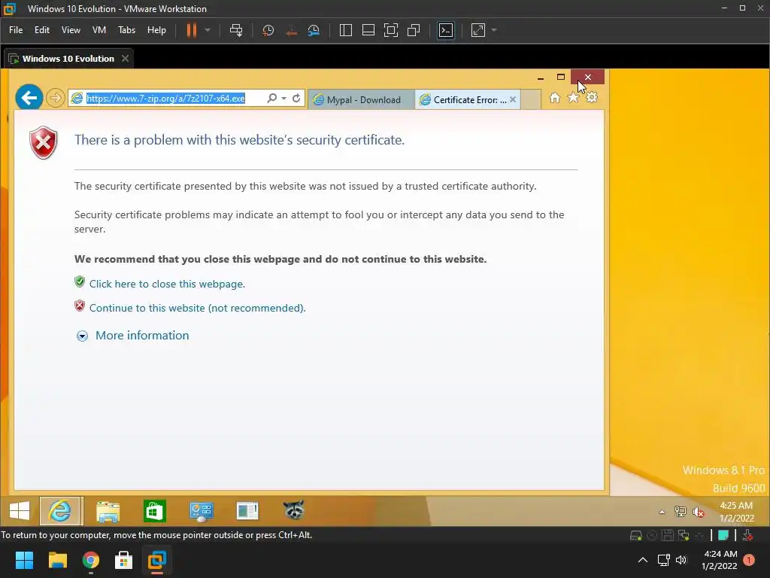Take a snapshot of the virtual machine
The image size is (770, 578).
(268, 30)
